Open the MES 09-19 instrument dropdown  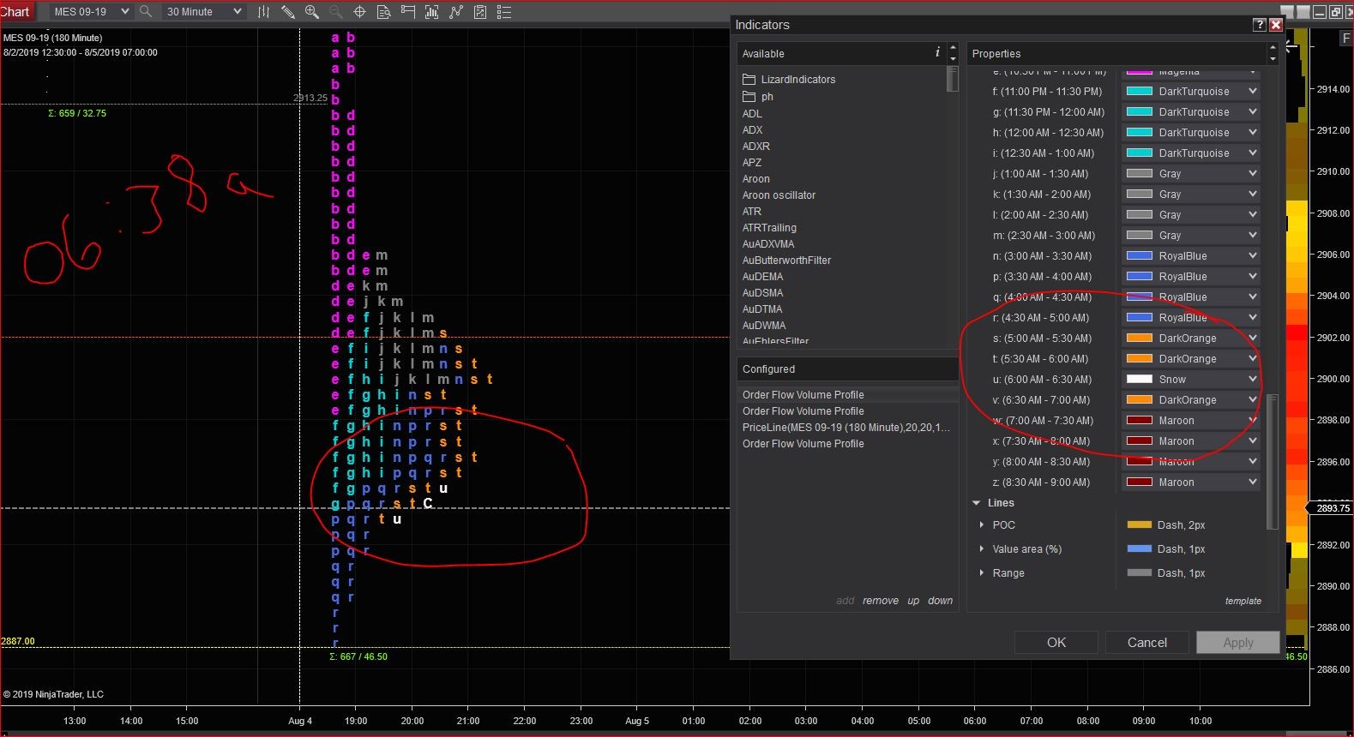pos(90,12)
